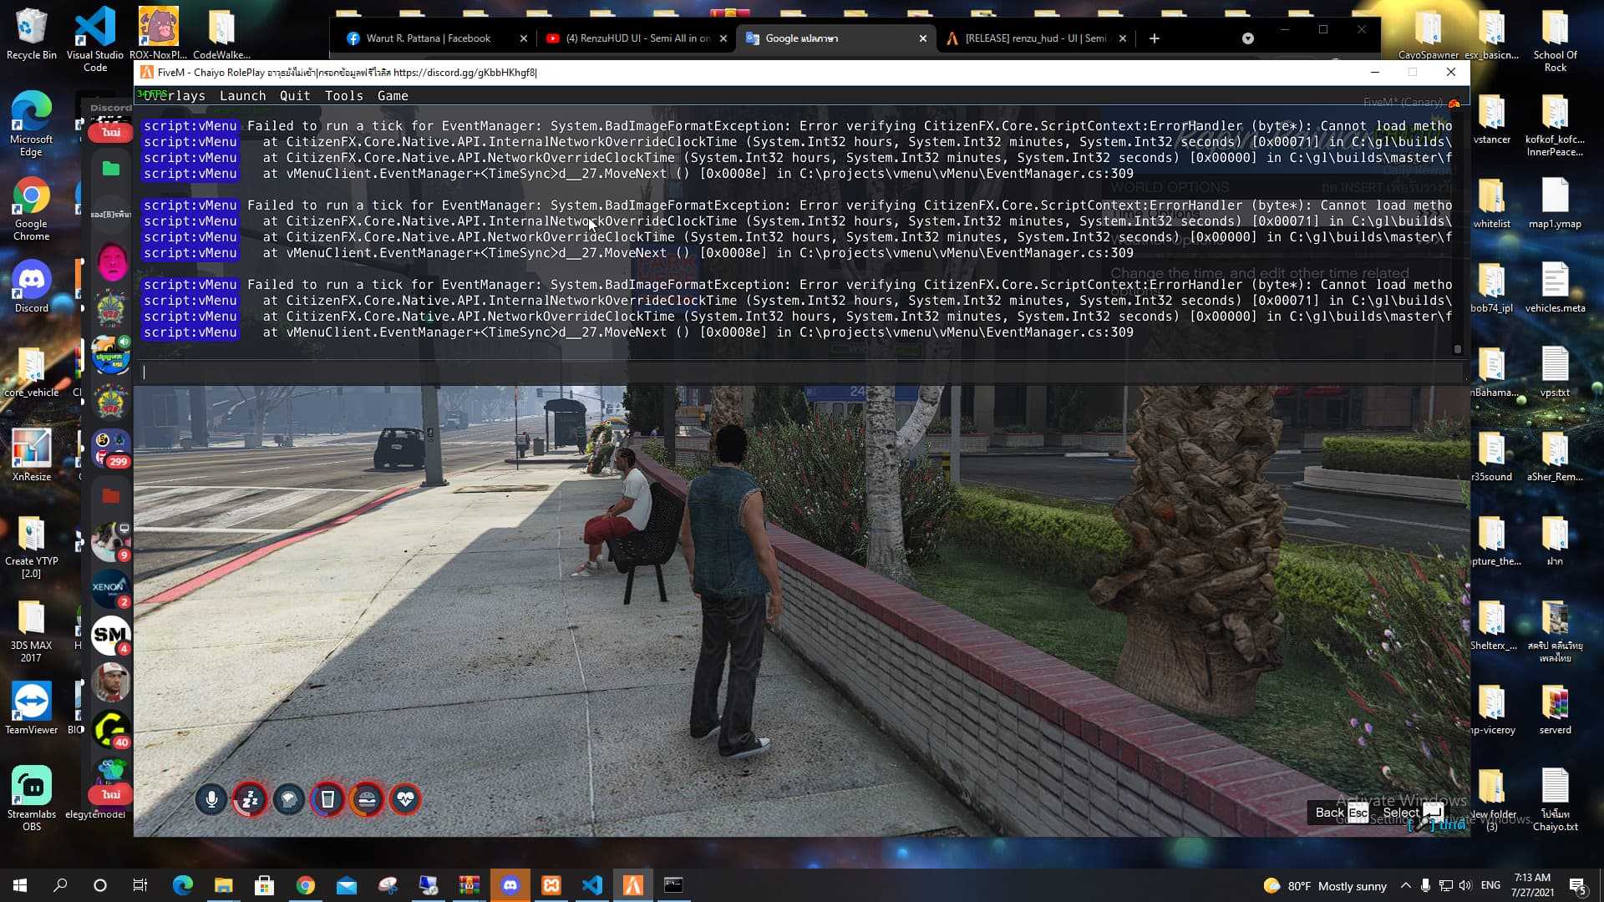1604x902 pixels.
Task: Click the hunger burger HUD icon
Action: coord(367,800)
